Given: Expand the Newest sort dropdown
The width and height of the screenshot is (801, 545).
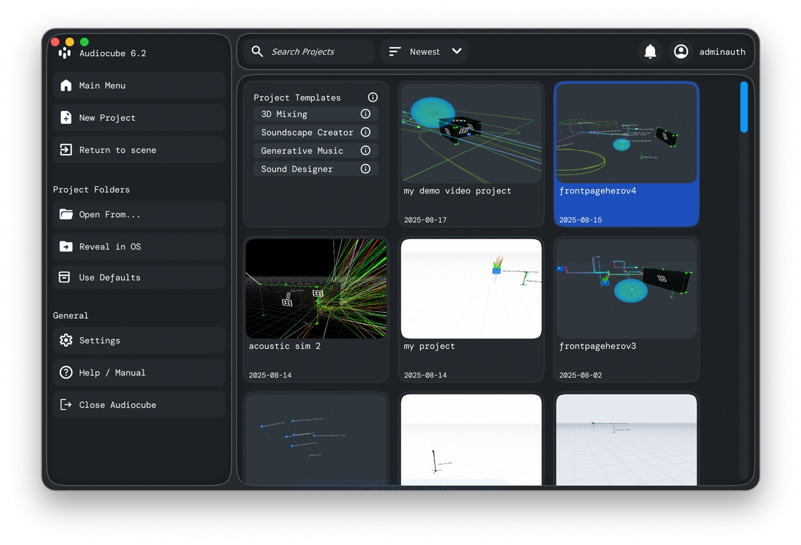Looking at the screenshot, I should (457, 52).
